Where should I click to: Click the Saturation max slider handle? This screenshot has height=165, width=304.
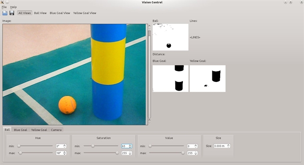tap(117, 153)
